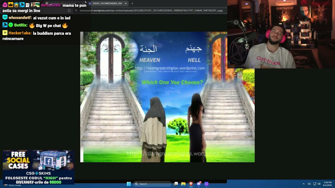
Task: Open Task View on the taskbar
Action: [176, 184]
